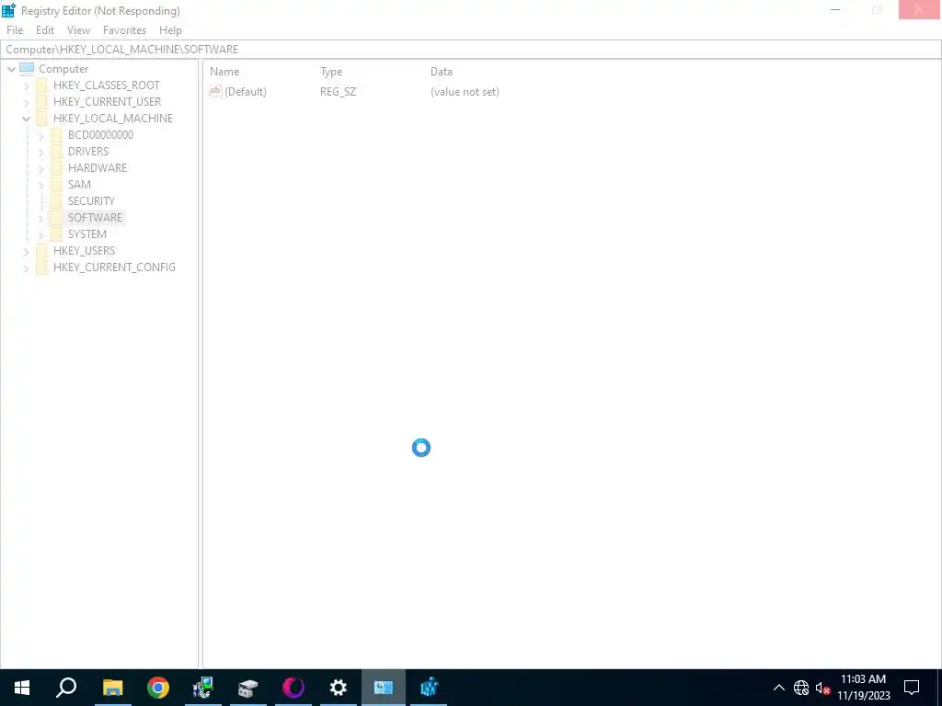Click the registry path address bar
Viewport: 942px width, 706px height.
coord(471,50)
